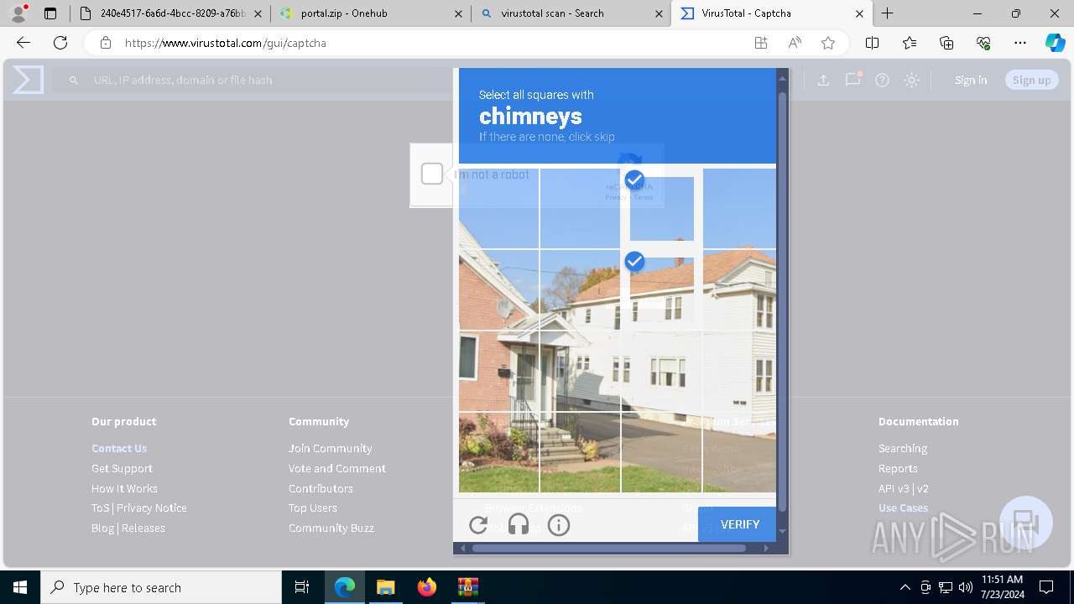Screen dimensions: 1074x604
Task: Open Vote and Comment link
Action: click(x=337, y=468)
